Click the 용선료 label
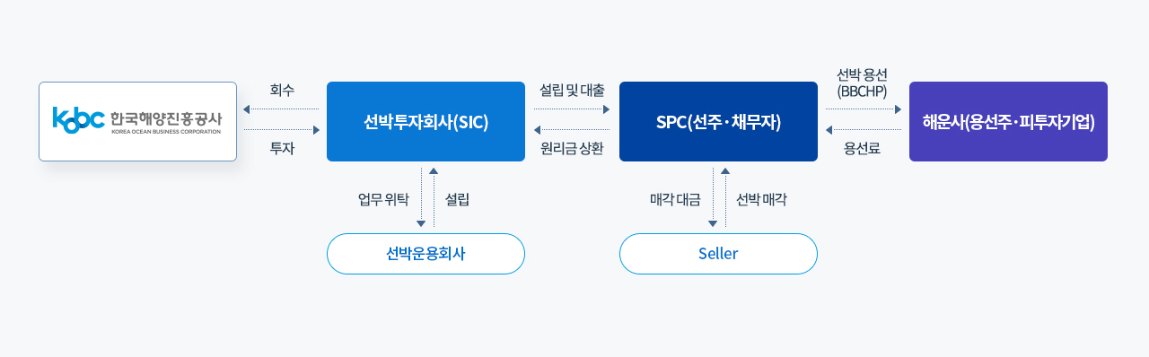The width and height of the screenshot is (1149, 357). pyautogui.click(x=862, y=149)
